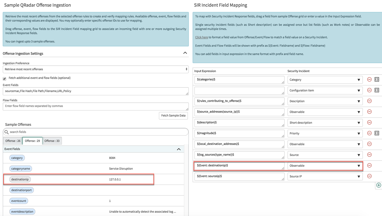Select the eventcount field pill
Image resolution: width=382 pixels, height=216 pixels.
(x=19, y=201)
